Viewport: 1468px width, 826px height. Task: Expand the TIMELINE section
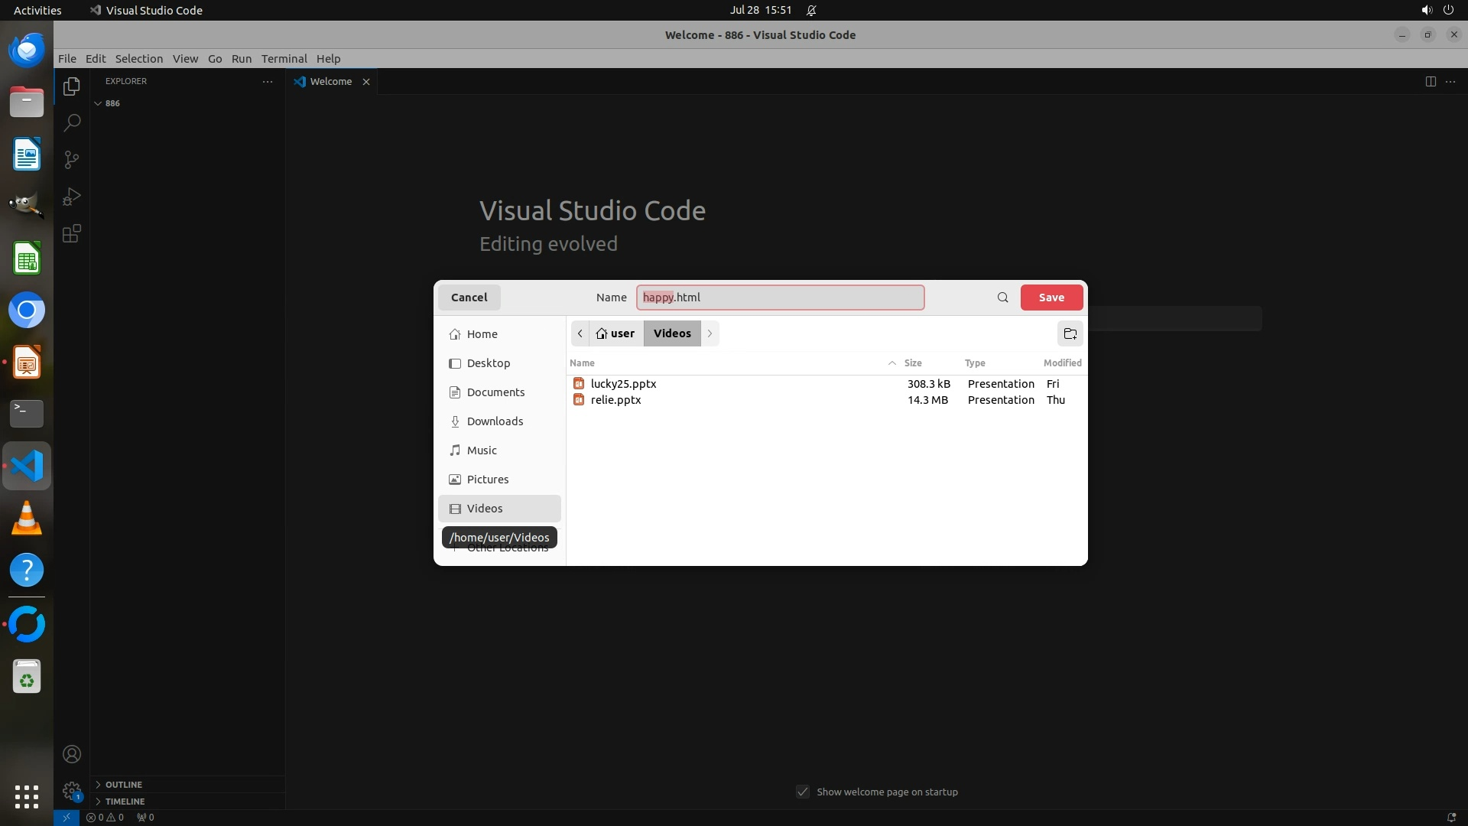click(125, 802)
